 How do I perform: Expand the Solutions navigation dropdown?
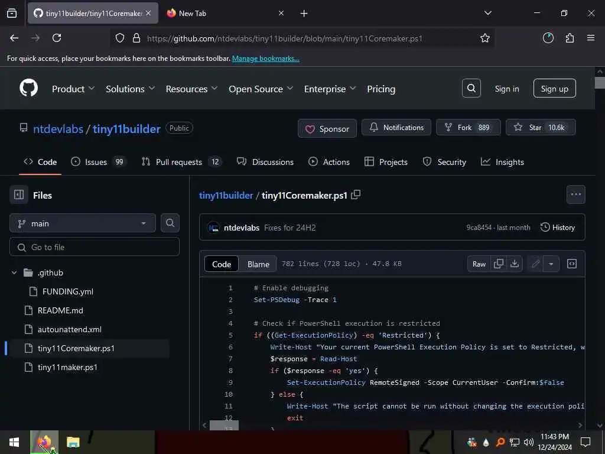click(x=131, y=89)
